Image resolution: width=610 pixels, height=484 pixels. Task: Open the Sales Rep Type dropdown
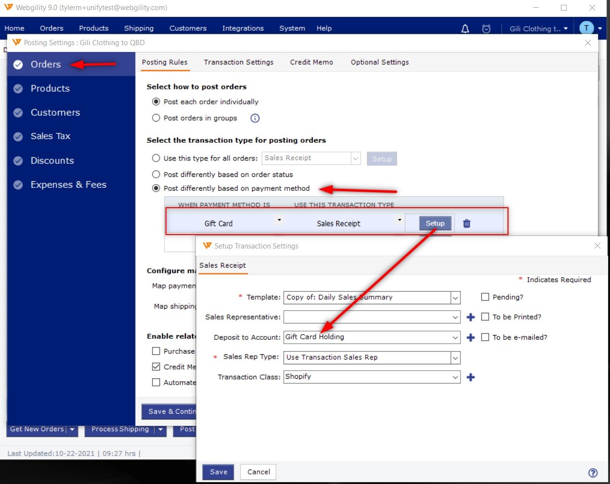(455, 358)
